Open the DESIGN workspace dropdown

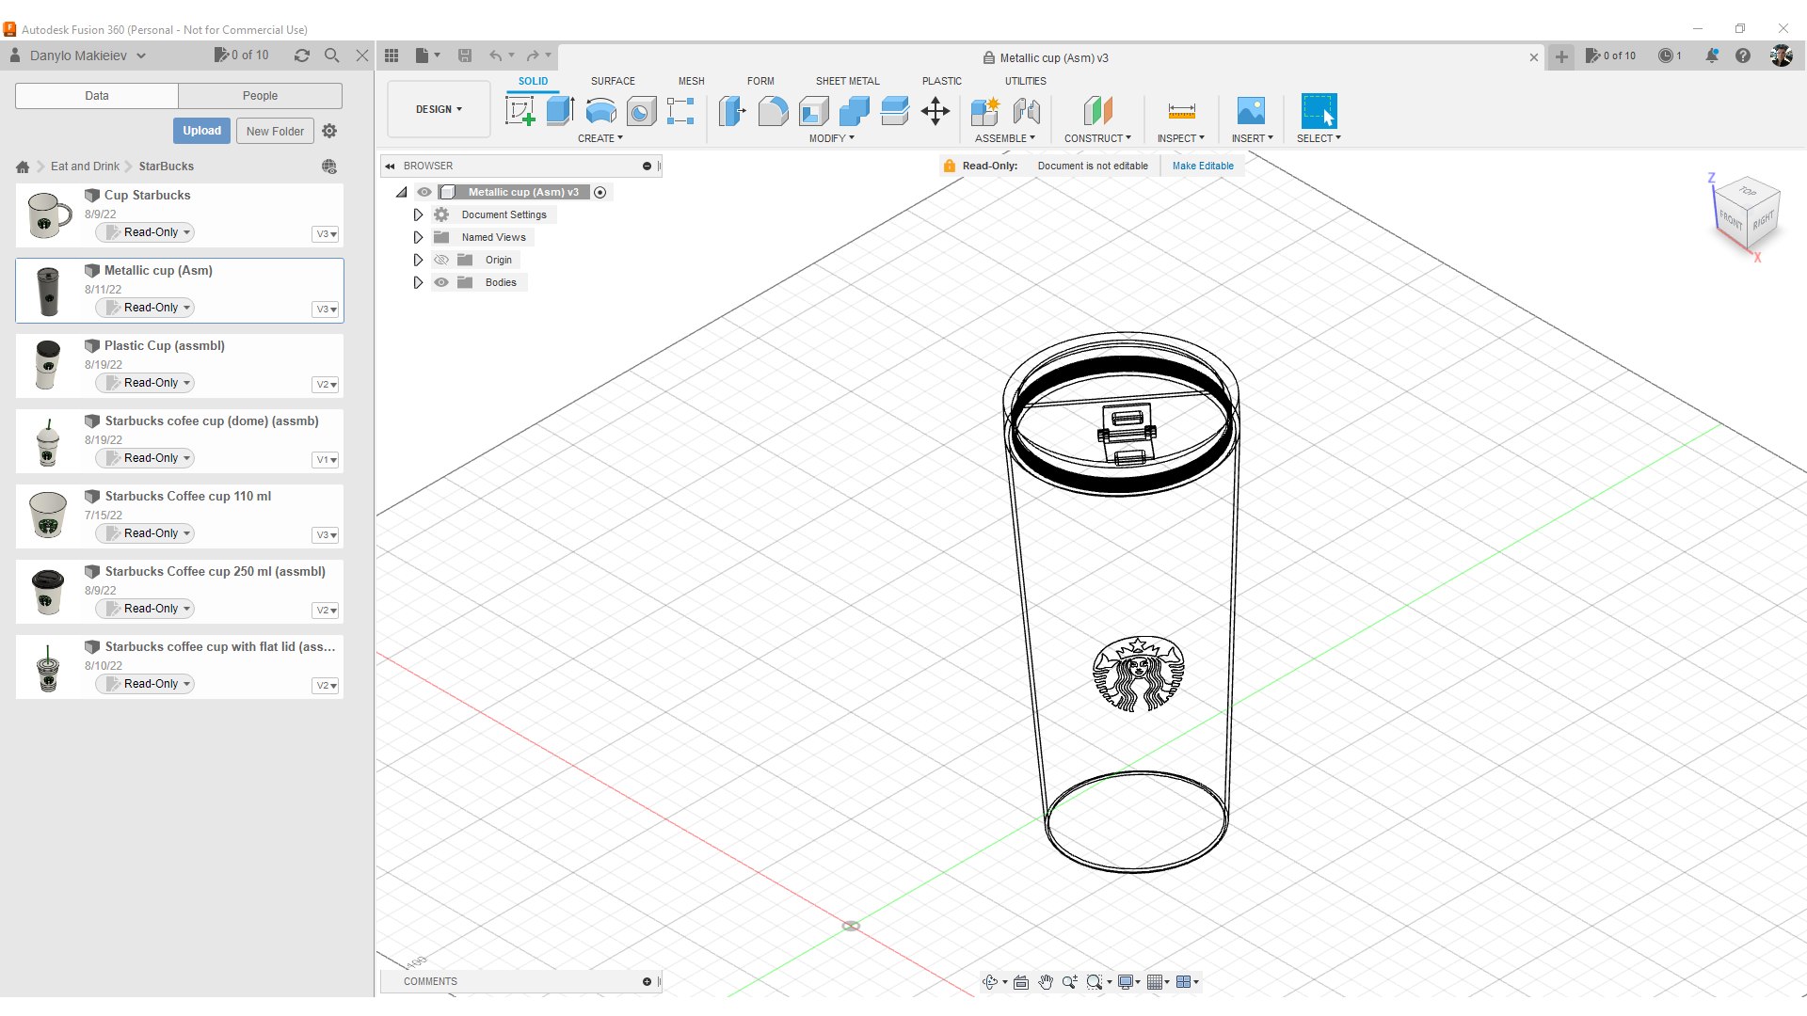coord(439,109)
